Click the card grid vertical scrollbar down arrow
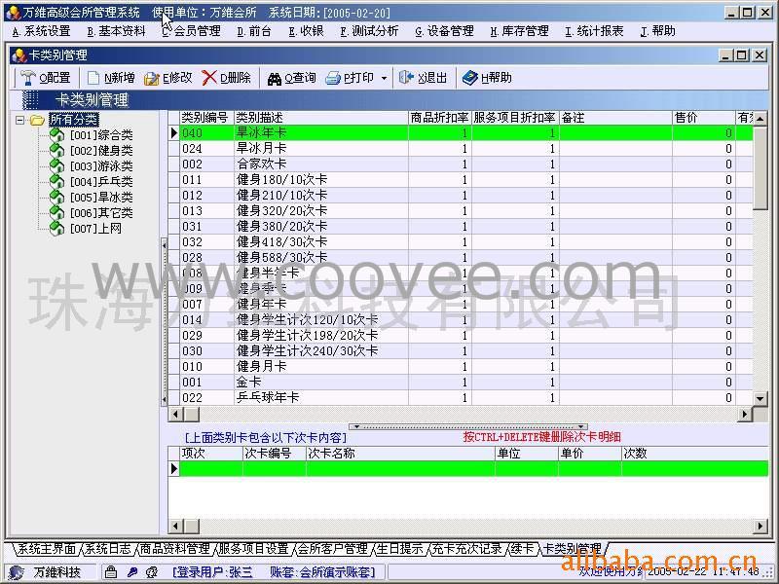Image resolution: width=779 pixels, height=584 pixels. pyautogui.click(x=760, y=398)
